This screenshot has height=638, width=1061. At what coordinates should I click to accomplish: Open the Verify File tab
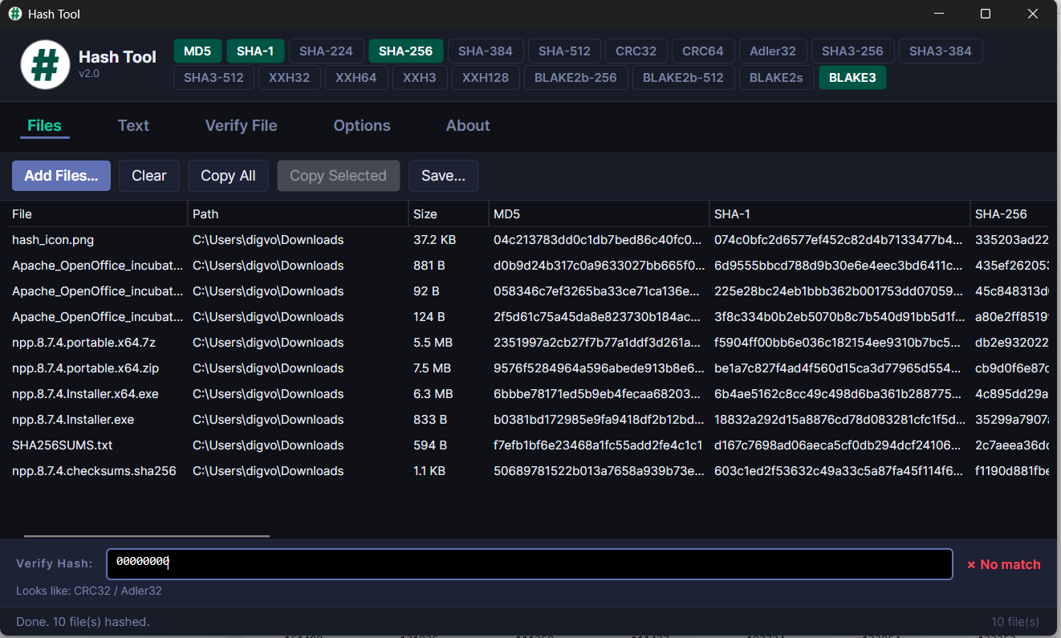pyautogui.click(x=241, y=125)
